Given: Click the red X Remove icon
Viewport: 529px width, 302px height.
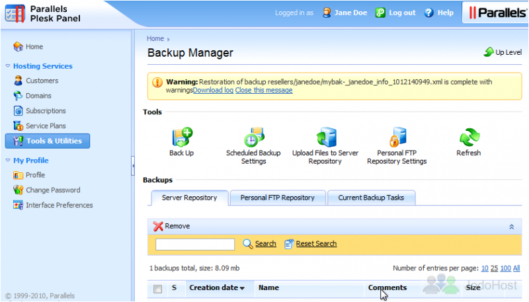Looking at the screenshot, I should click(158, 226).
